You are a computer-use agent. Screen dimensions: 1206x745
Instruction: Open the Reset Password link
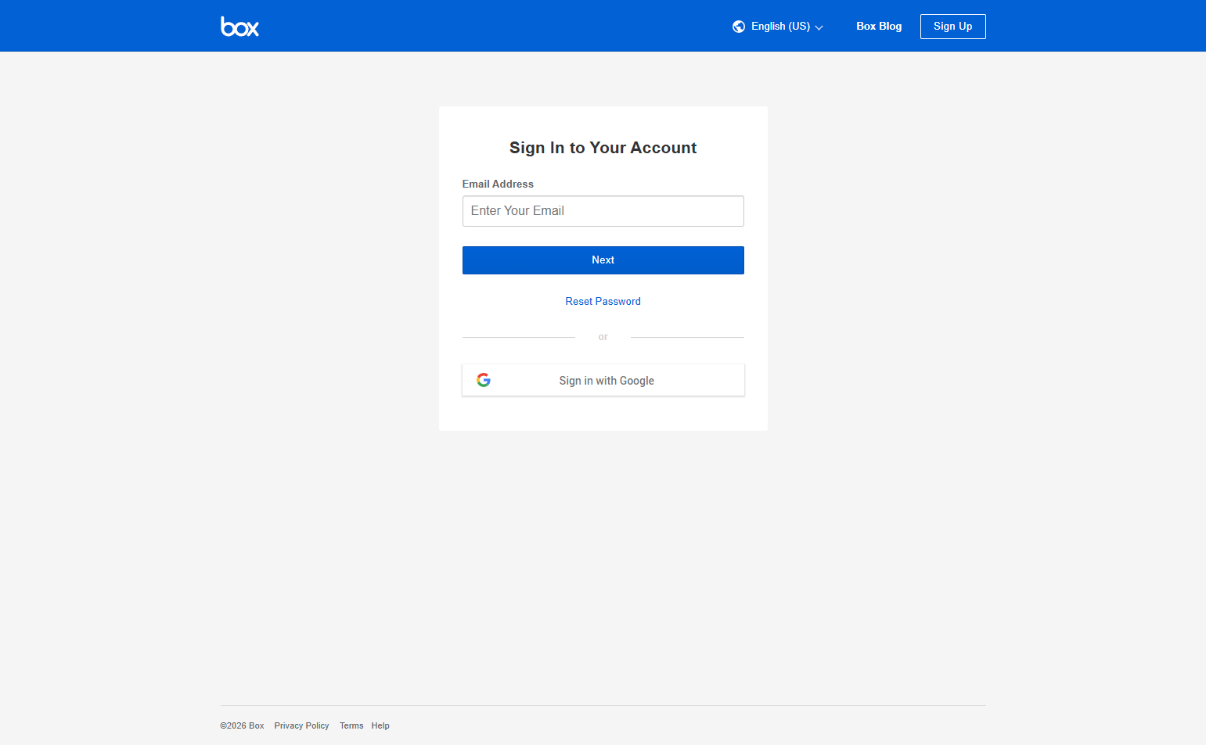[x=603, y=302]
